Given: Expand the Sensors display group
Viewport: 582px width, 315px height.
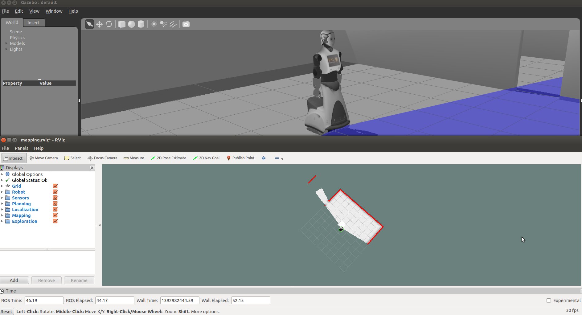Looking at the screenshot, I should tap(2, 198).
